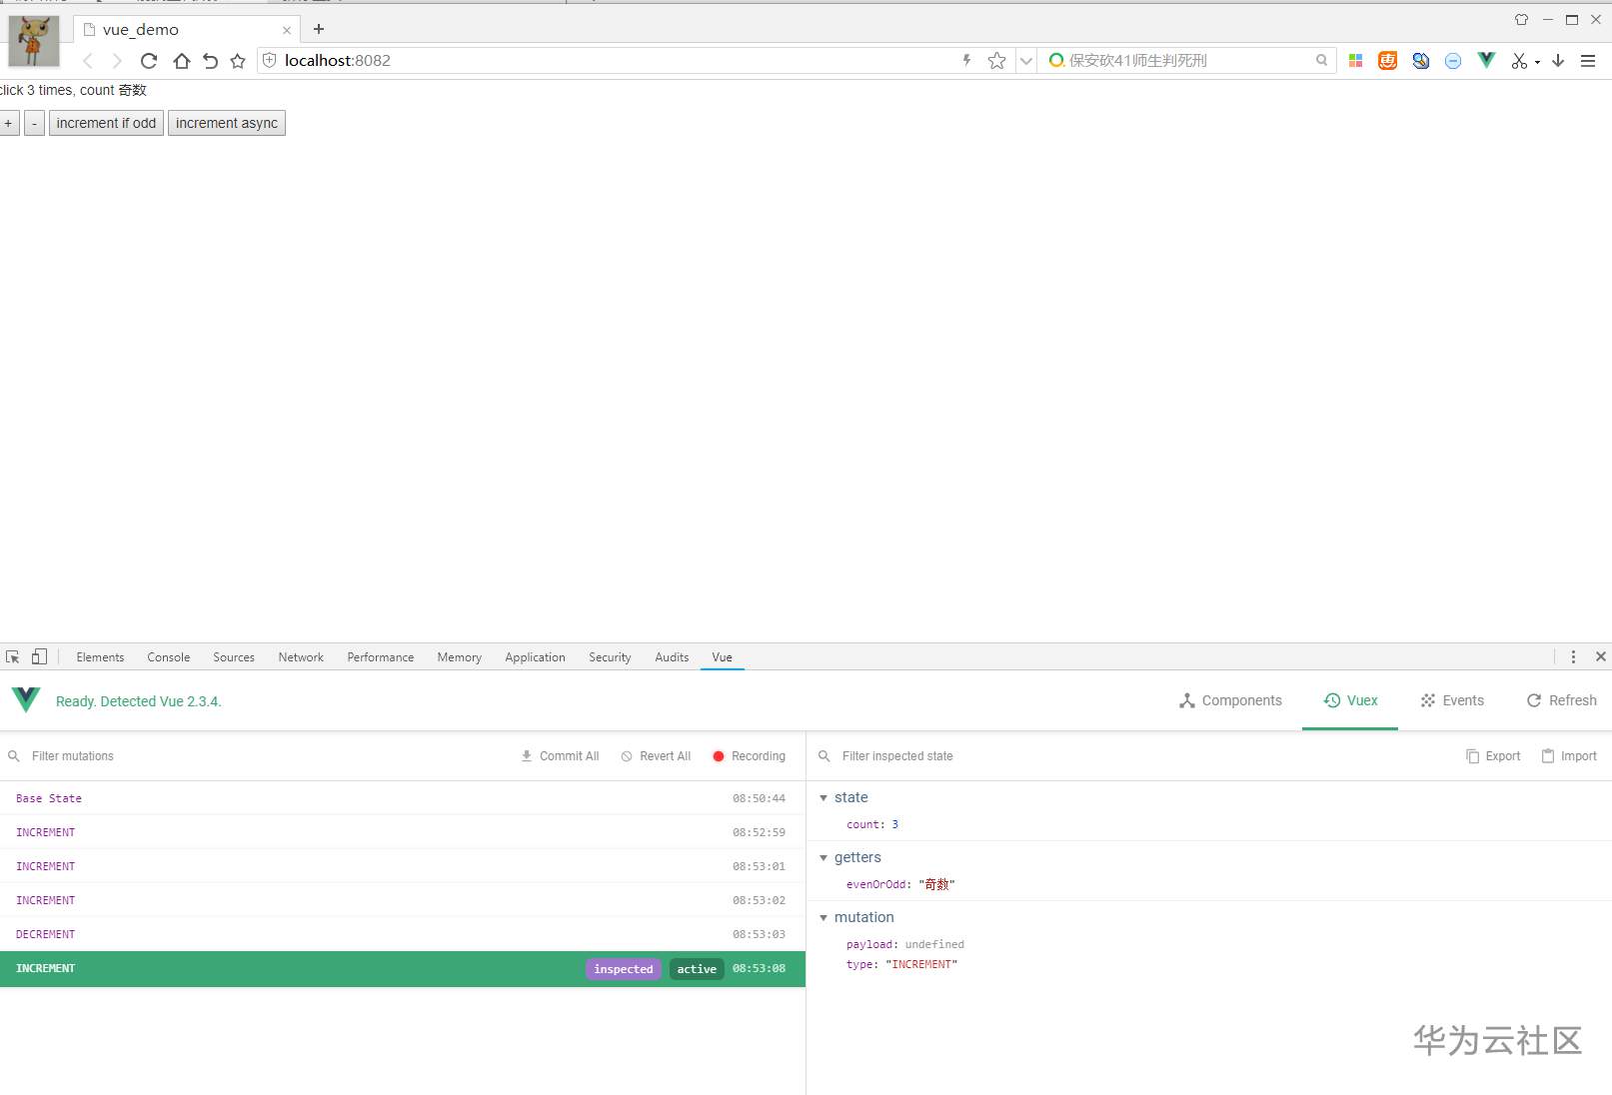1612x1095 pixels.
Task: Select the DECREMENT mutation at 08:53:03
Action: click(x=403, y=934)
